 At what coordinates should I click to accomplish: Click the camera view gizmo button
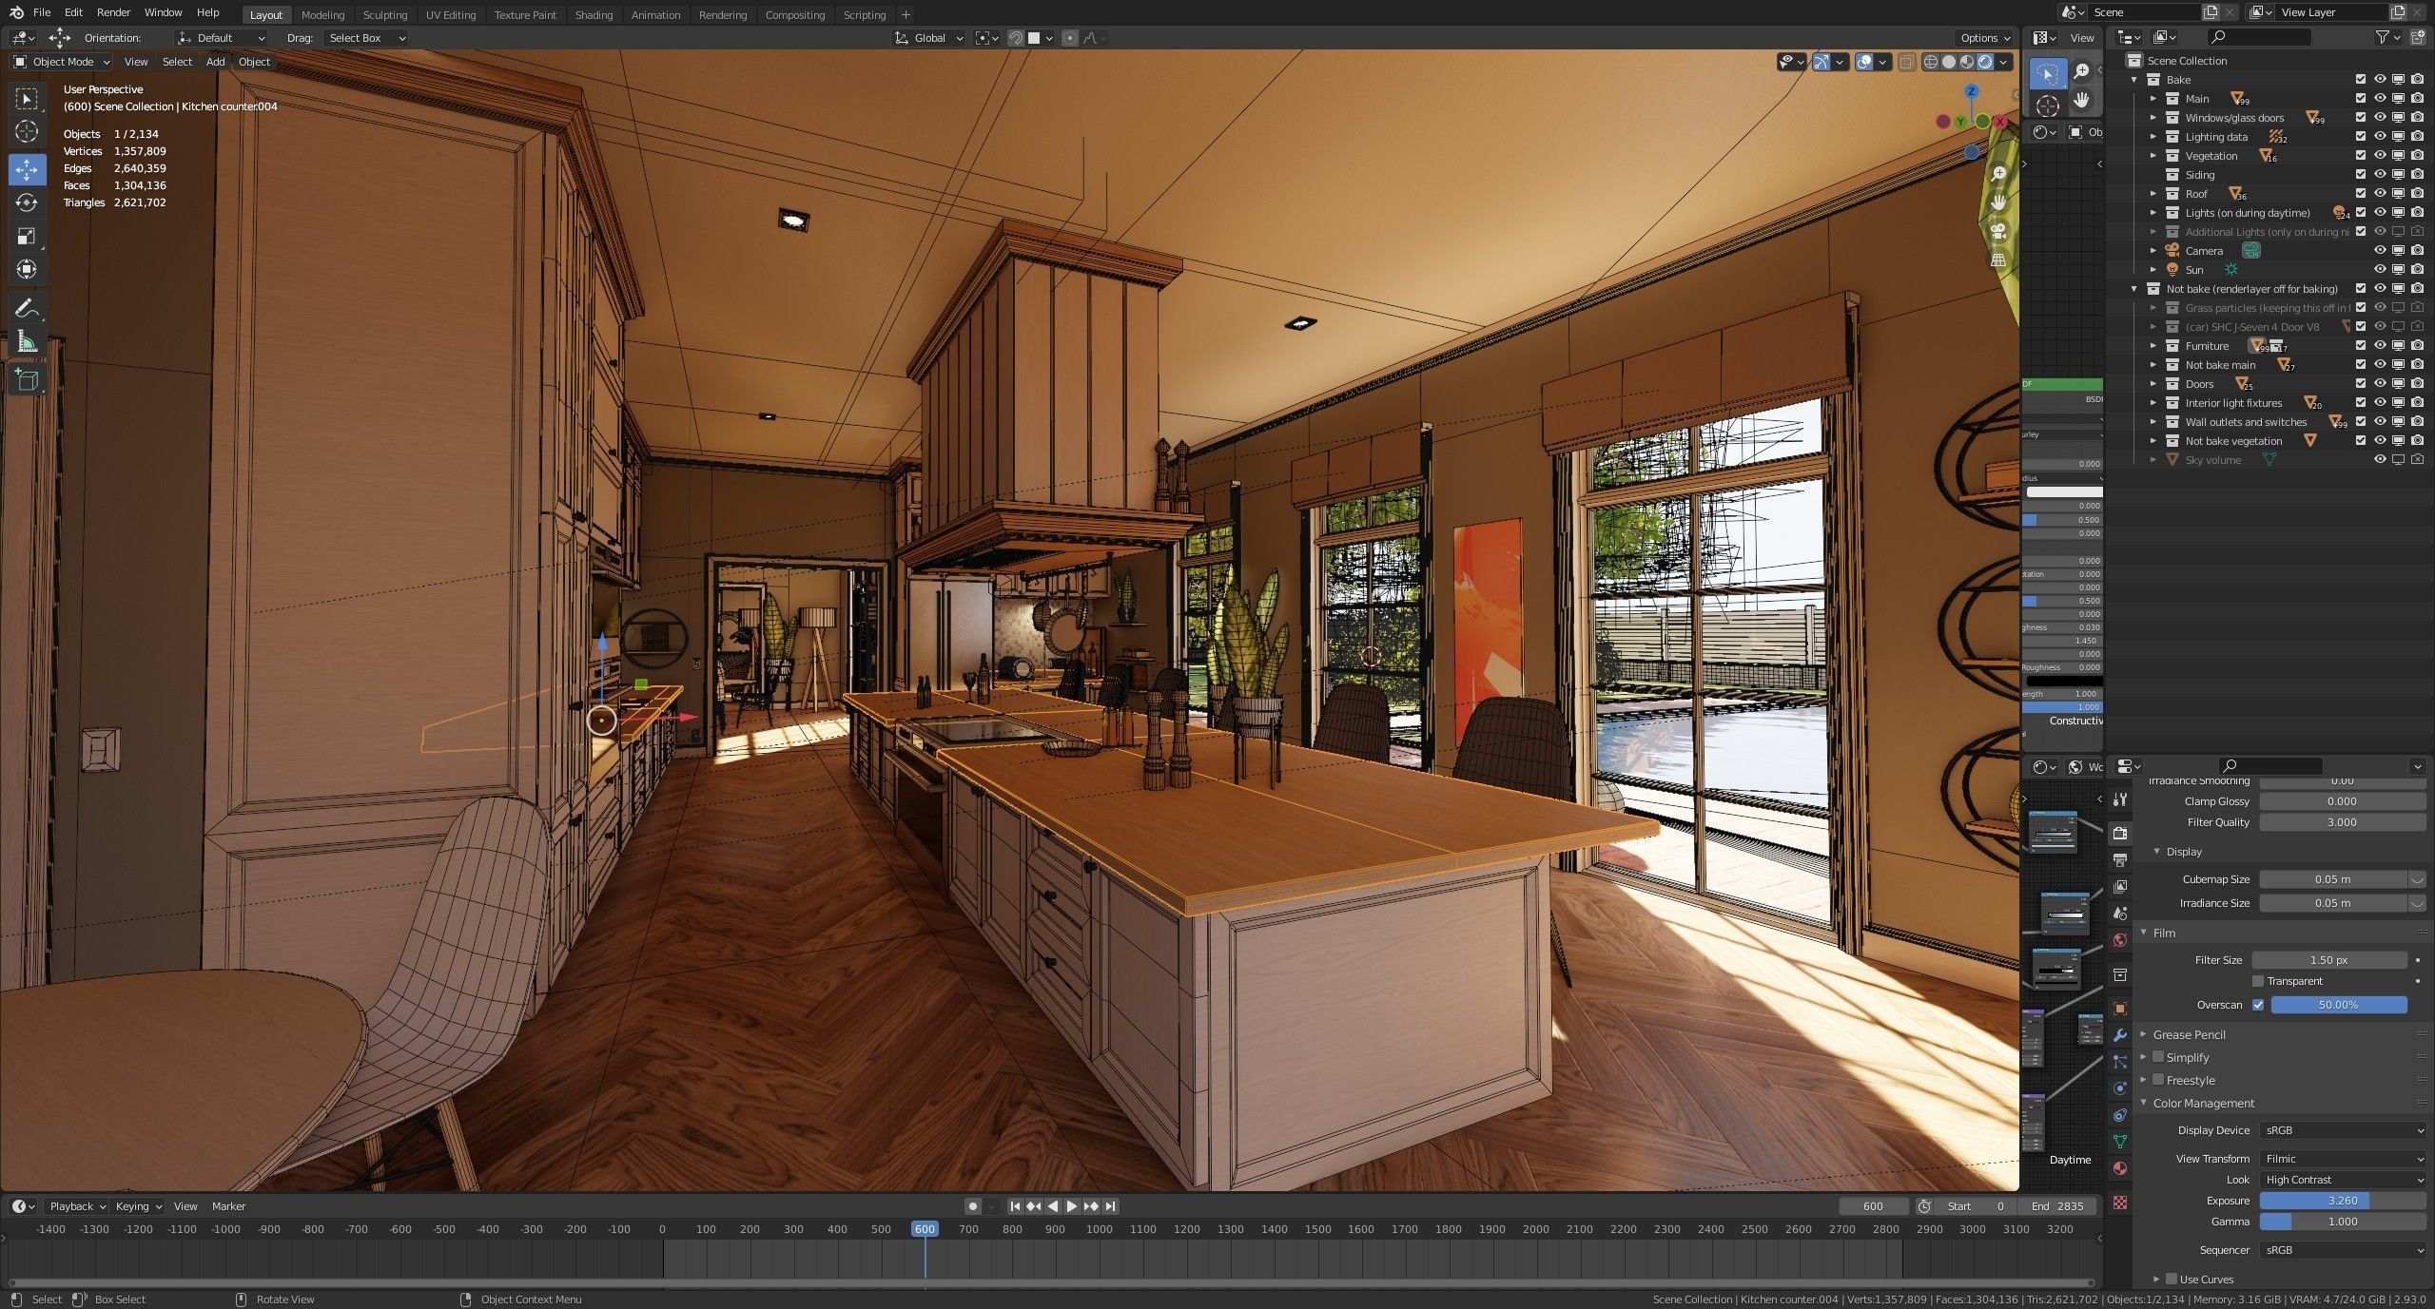coord(1998,231)
